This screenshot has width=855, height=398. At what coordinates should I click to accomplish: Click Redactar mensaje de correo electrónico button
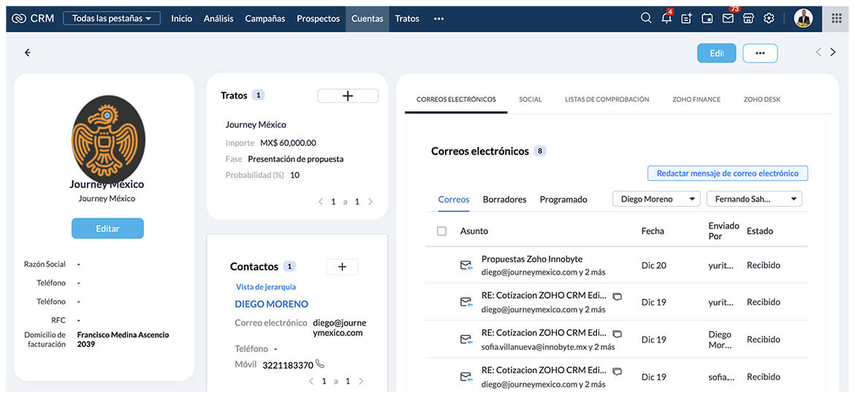(727, 173)
